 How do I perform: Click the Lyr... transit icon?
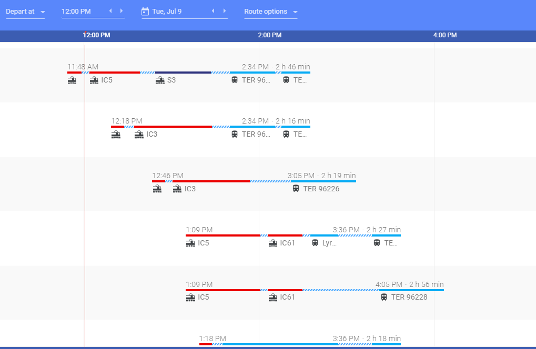(x=315, y=243)
